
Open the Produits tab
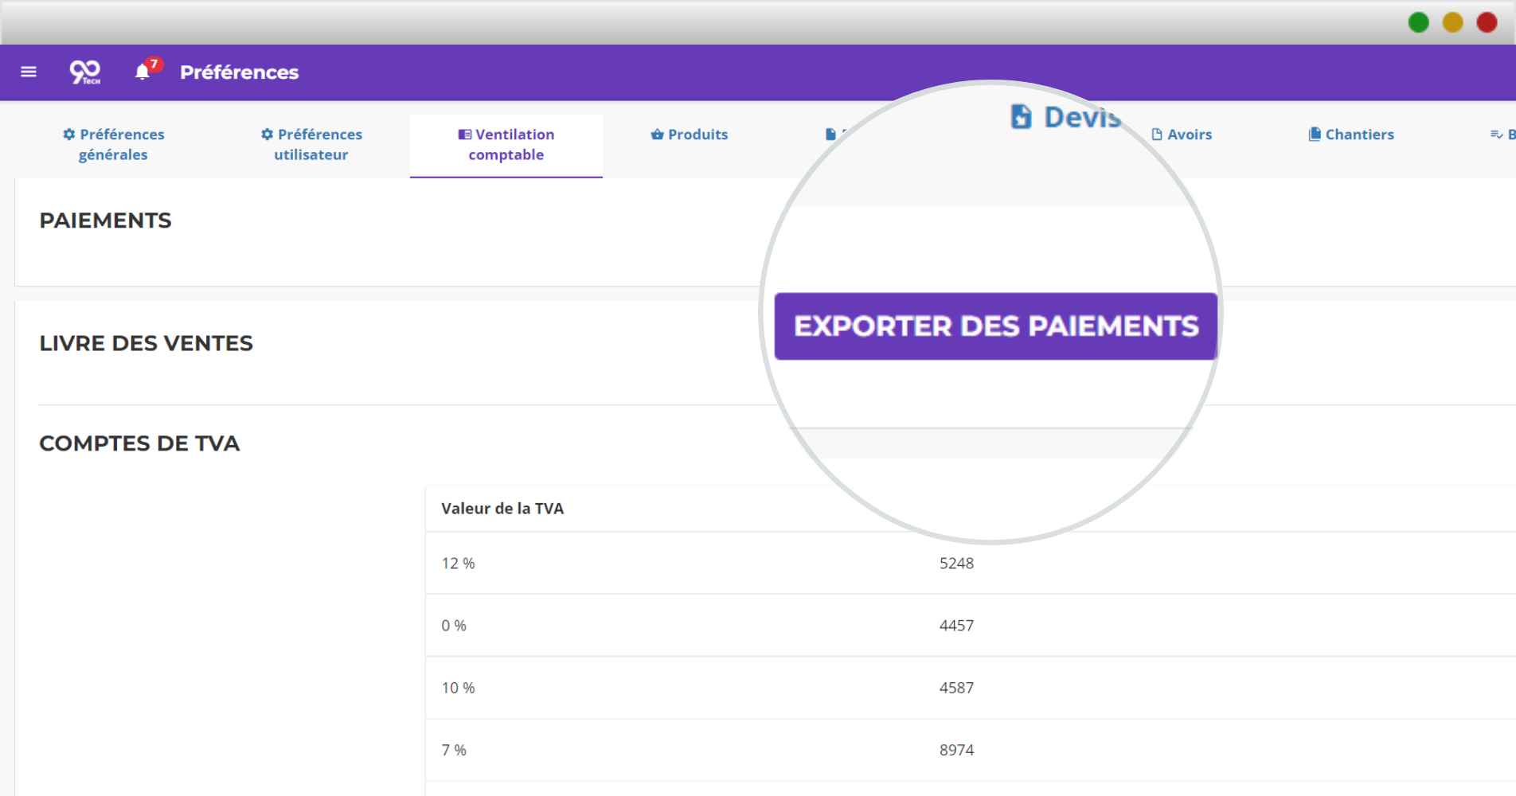(x=690, y=135)
